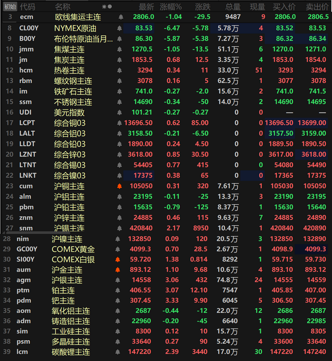Click the bell icon for COMEX黄金
Image resolution: width=332 pixels, height=361 pixels.
(118, 249)
